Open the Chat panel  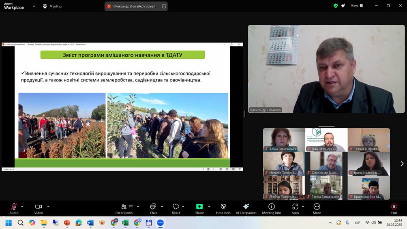[153, 208]
